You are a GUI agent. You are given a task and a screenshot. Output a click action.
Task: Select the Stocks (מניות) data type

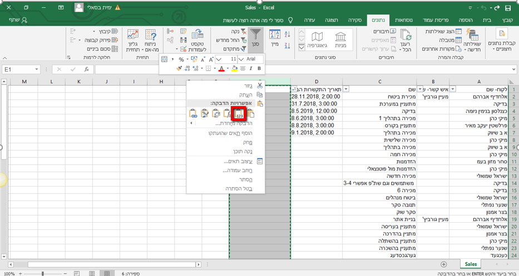click(340, 39)
